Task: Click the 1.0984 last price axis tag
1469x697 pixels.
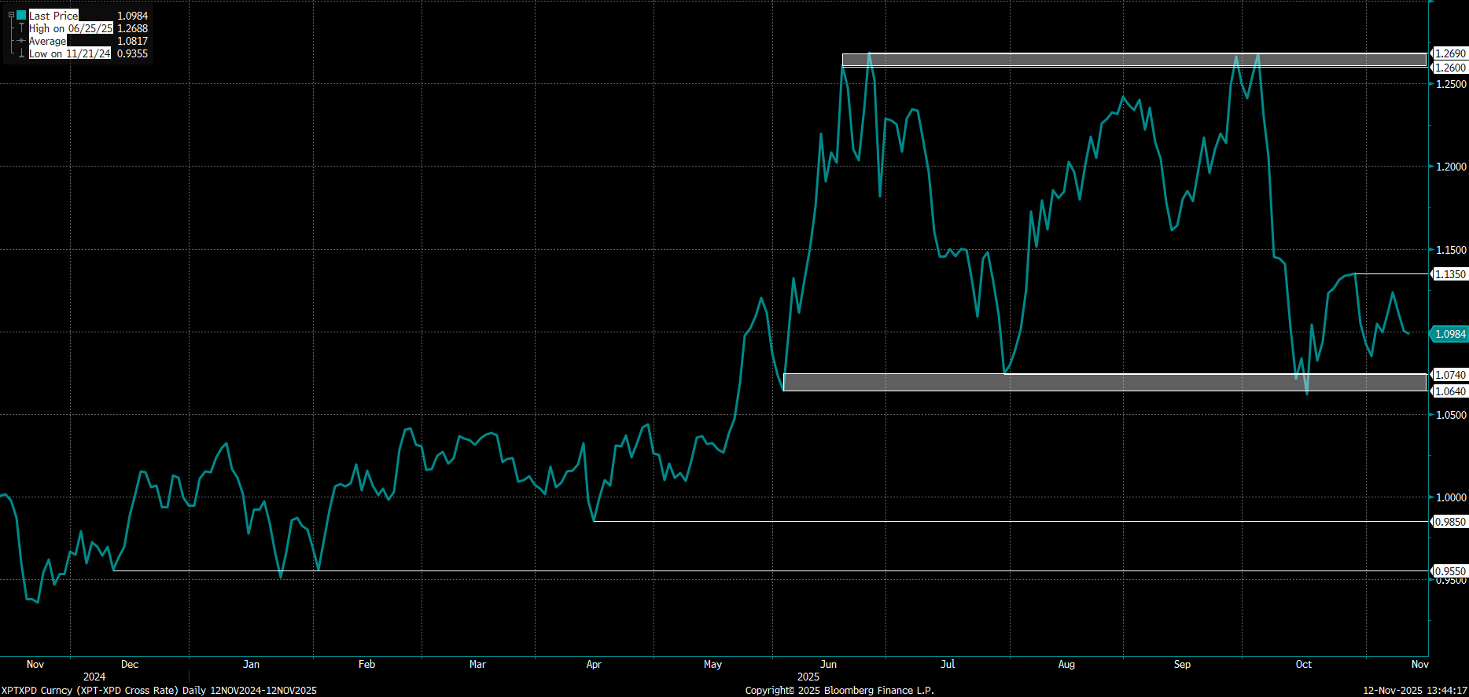Action: tap(1449, 334)
